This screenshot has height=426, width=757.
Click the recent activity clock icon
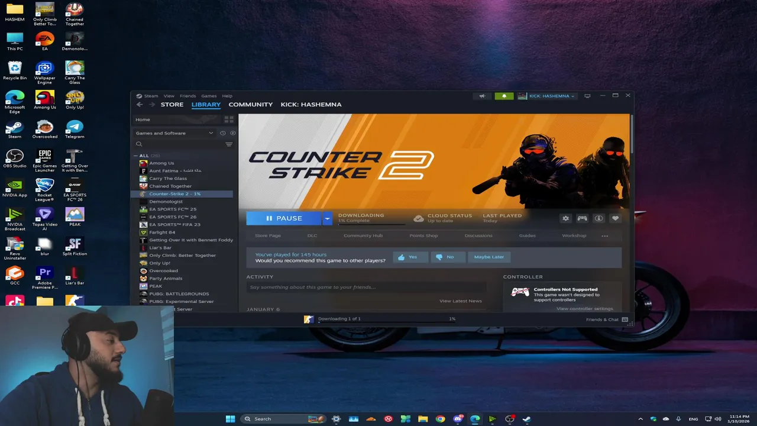tap(223, 133)
